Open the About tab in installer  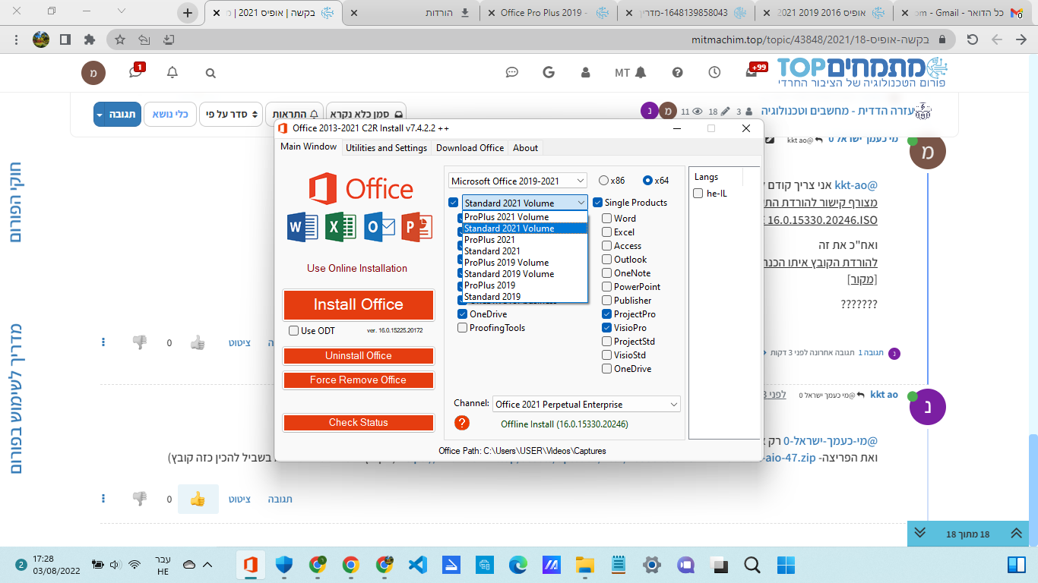[525, 148]
